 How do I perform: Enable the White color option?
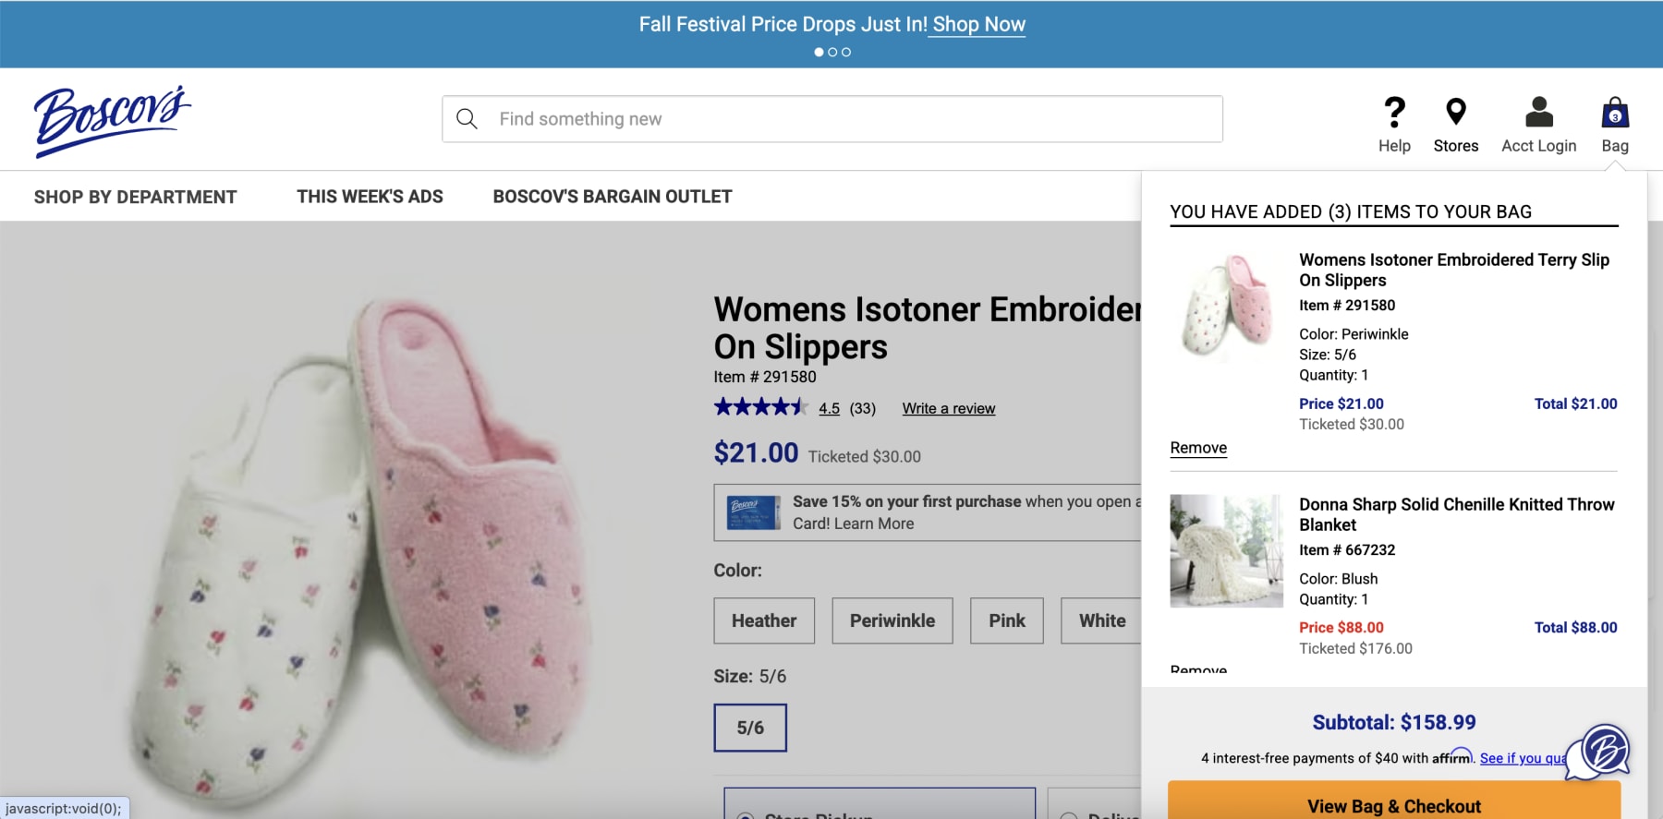[1101, 620]
